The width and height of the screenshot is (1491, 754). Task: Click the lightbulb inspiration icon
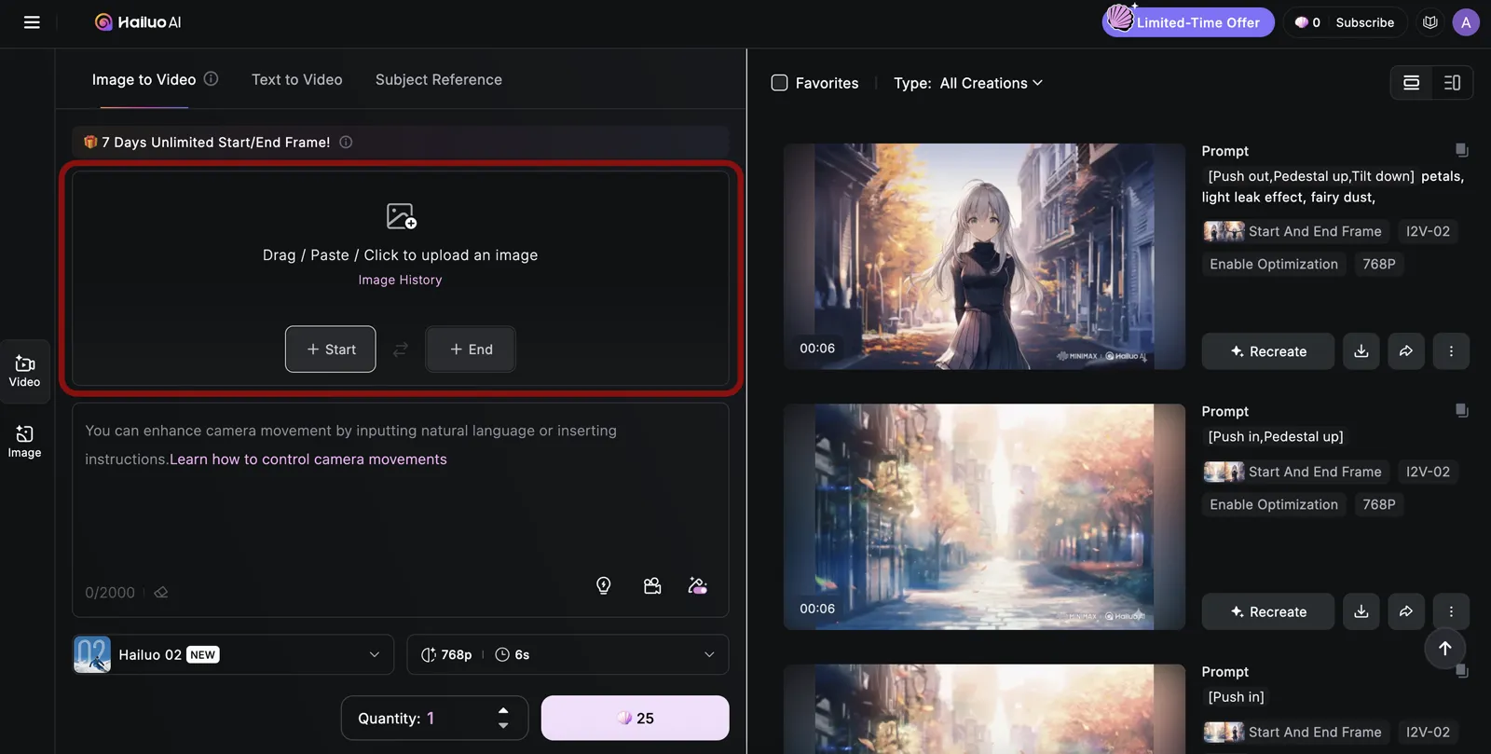[x=604, y=585]
